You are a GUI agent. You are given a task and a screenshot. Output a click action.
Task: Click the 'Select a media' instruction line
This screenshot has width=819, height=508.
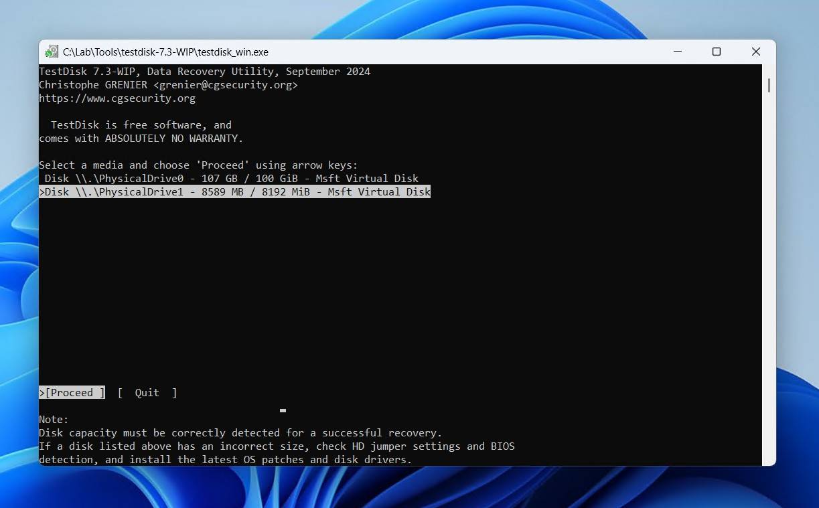click(x=198, y=165)
